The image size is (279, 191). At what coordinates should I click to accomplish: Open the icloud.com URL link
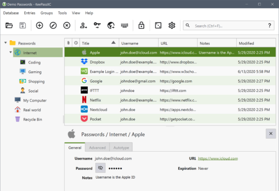(x=218, y=158)
